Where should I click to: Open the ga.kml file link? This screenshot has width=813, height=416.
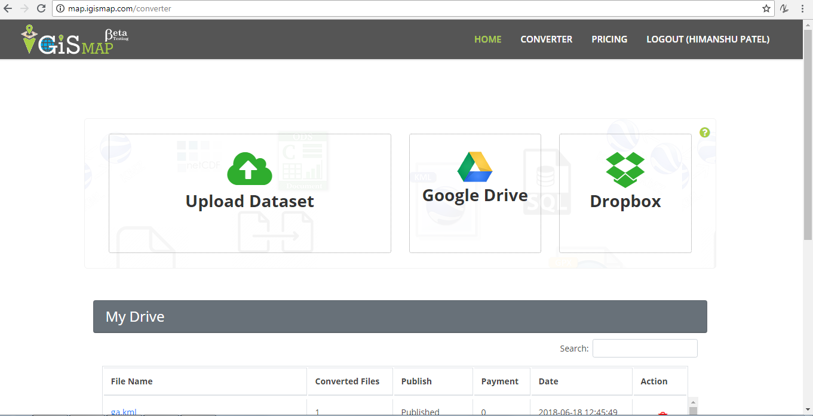[x=124, y=411]
